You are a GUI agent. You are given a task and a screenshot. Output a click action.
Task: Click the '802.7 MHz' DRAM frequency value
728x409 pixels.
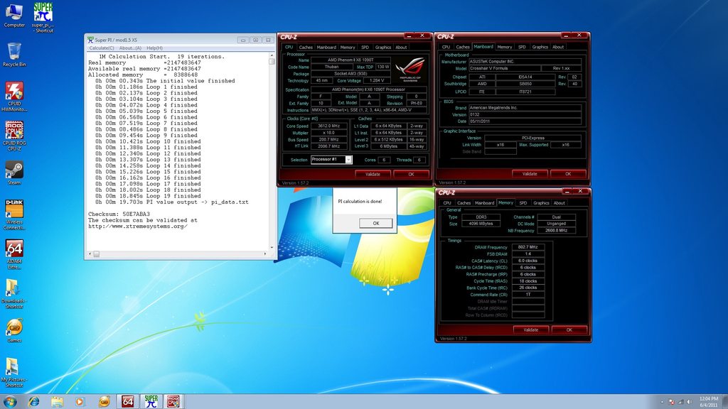point(528,247)
